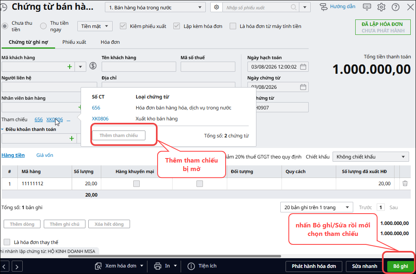Open the 20 bản ghi trên 1 trang dropdown

coord(316,208)
